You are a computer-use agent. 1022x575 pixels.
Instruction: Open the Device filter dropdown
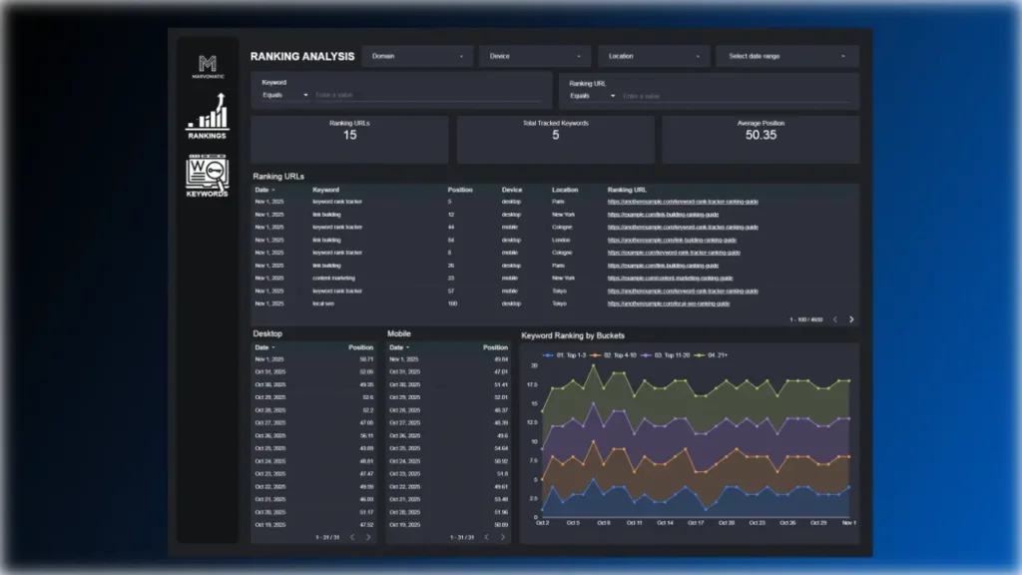(x=535, y=56)
